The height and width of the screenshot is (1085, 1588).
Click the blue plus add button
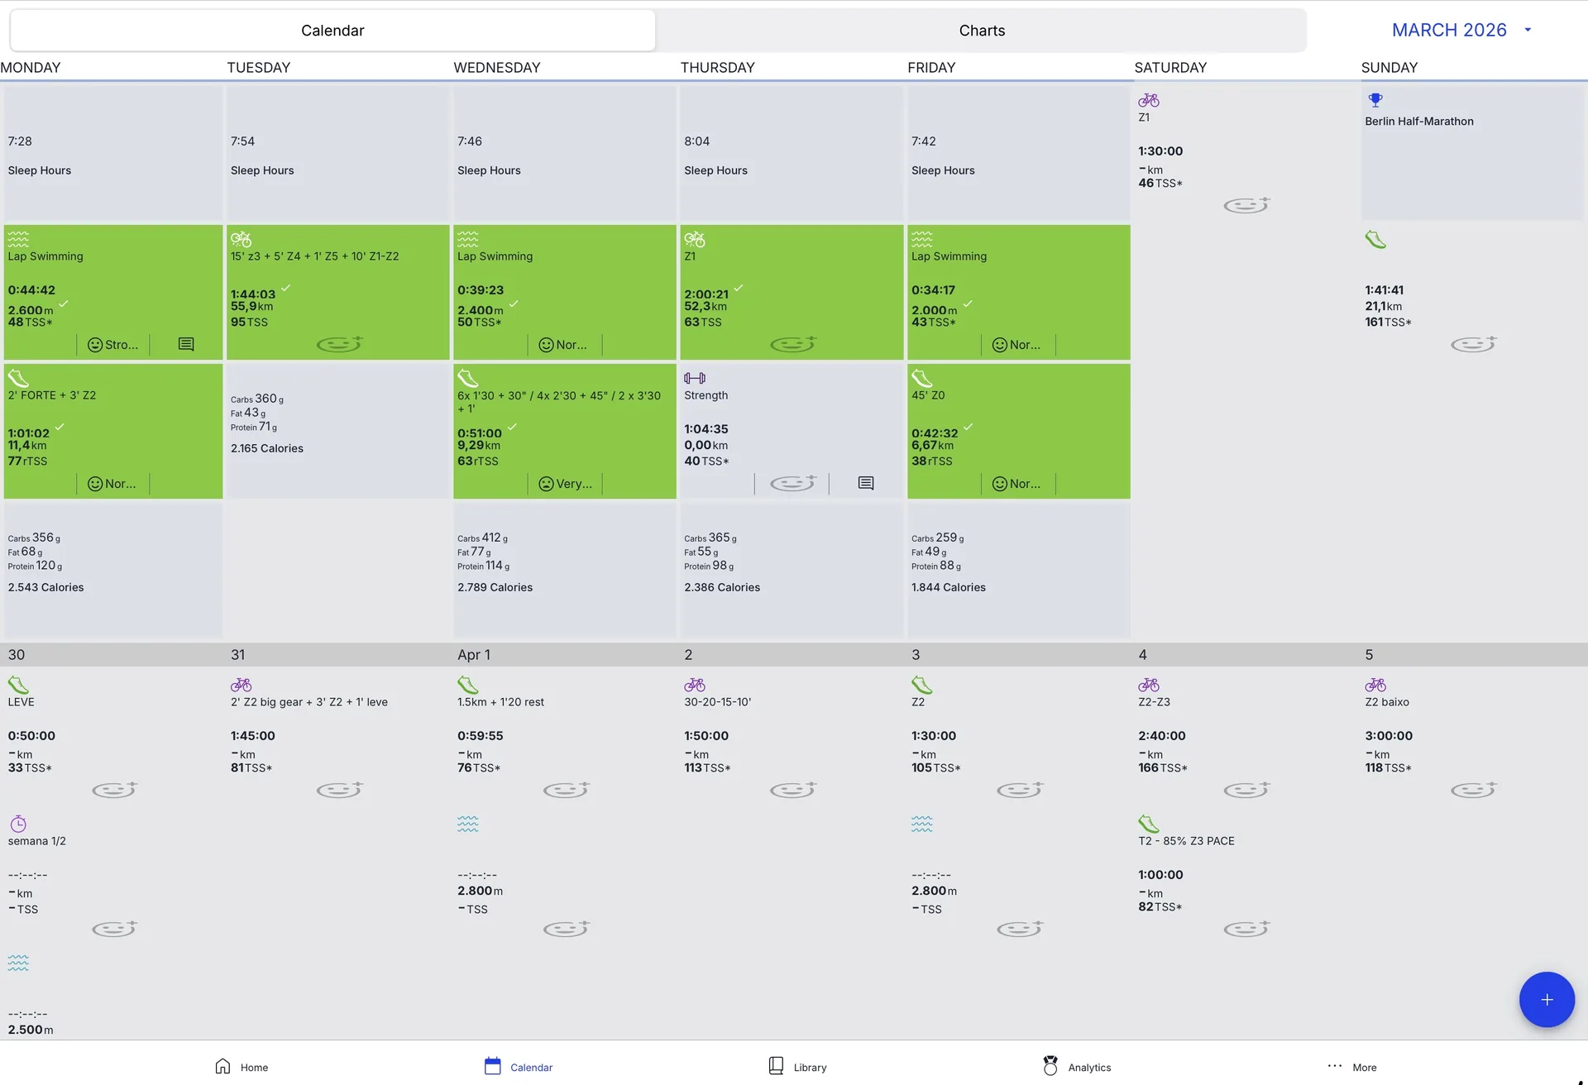point(1546,999)
